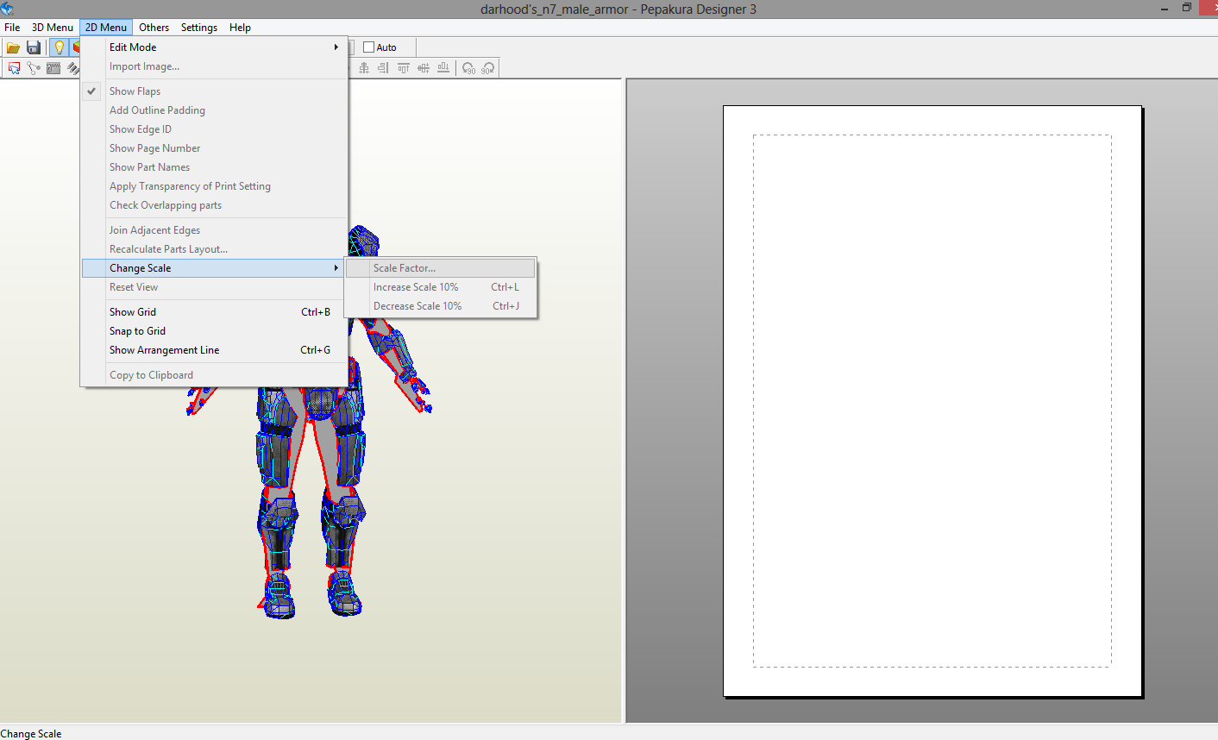1218x740 pixels.
Task: Pick the edit flaps tool icon
Action: [53, 68]
